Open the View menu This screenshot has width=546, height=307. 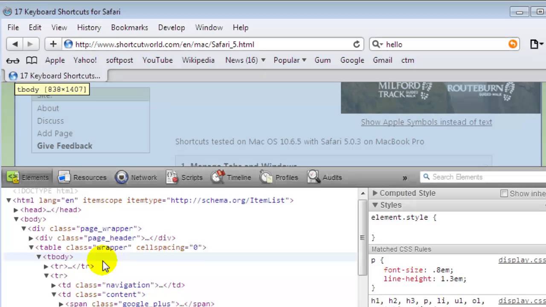pos(59,27)
